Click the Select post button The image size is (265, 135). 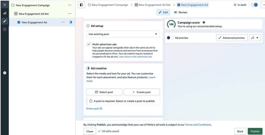[x=104, y=92]
